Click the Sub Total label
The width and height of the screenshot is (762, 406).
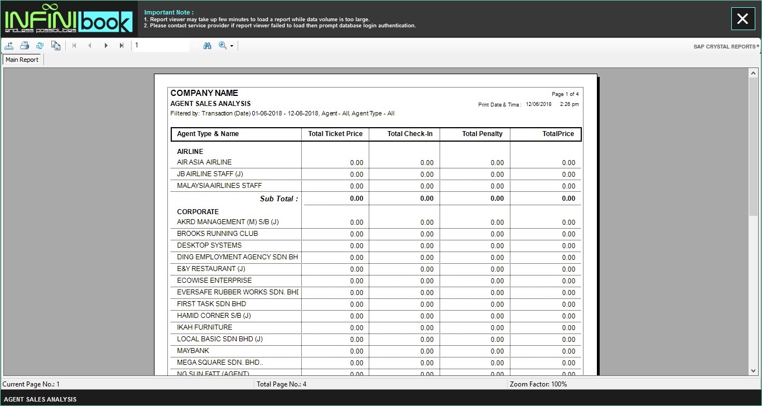279,199
